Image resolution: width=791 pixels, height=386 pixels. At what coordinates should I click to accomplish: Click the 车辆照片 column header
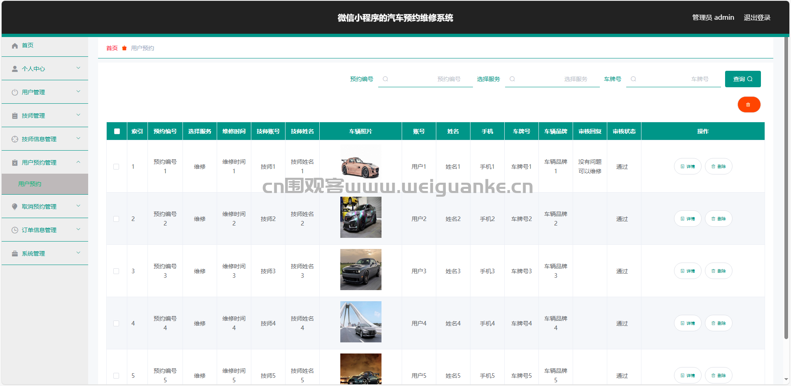[x=361, y=131]
